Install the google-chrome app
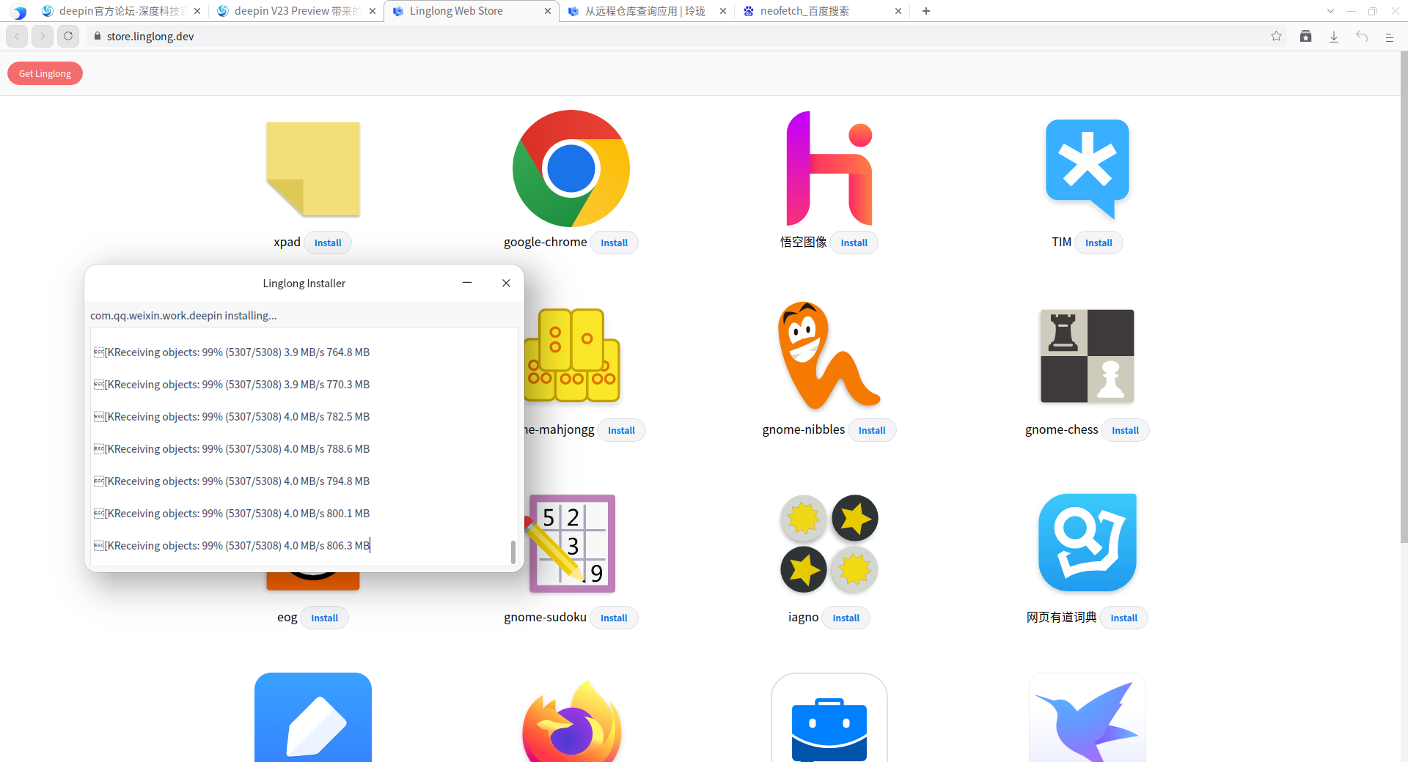 (x=614, y=243)
